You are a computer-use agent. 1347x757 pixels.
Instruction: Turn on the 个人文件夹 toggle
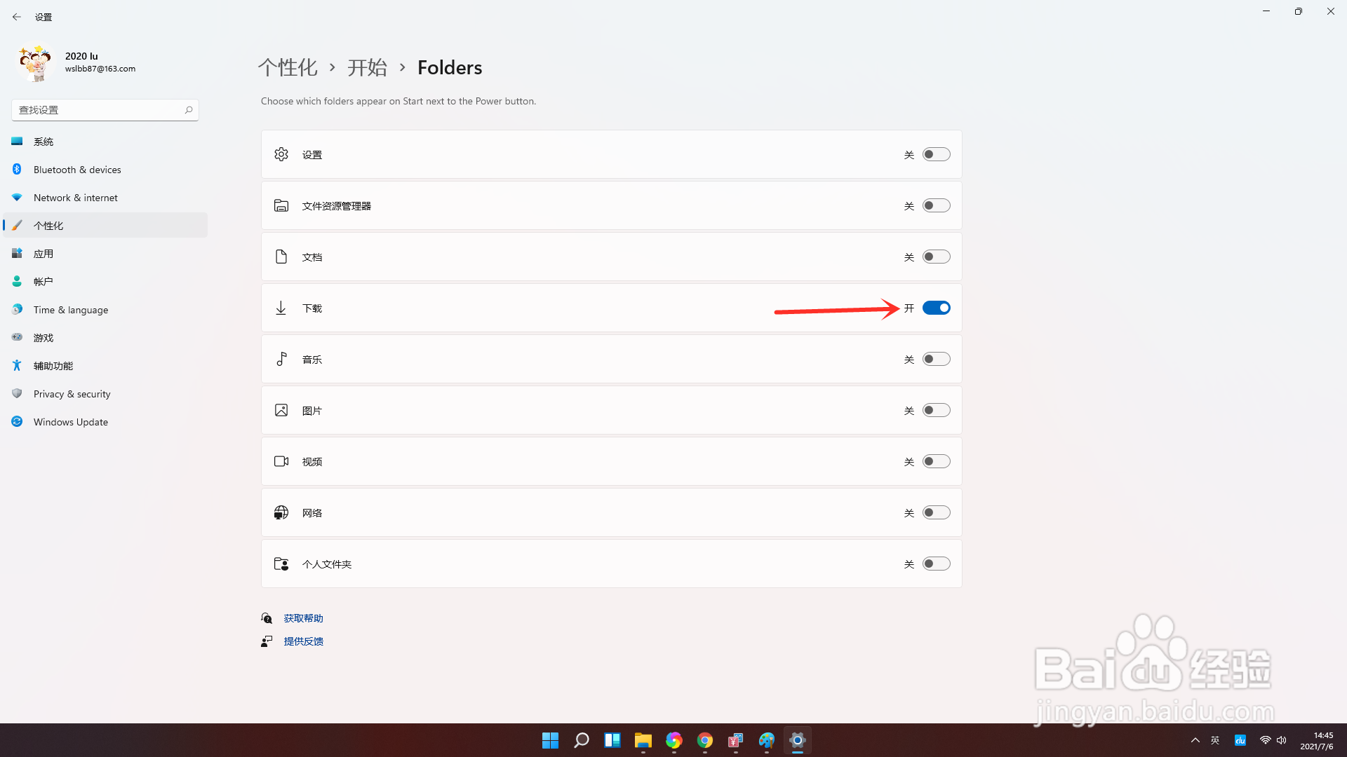(x=936, y=564)
